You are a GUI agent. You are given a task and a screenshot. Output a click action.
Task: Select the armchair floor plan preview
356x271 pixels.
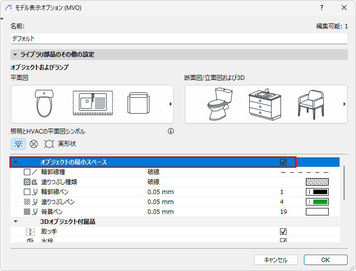(x=139, y=103)
